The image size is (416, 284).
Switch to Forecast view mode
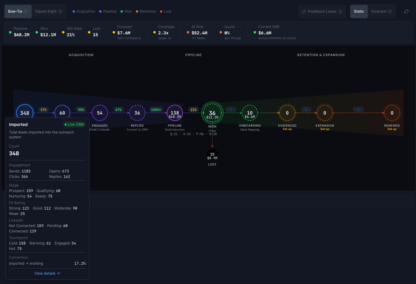tap(379, 11)
